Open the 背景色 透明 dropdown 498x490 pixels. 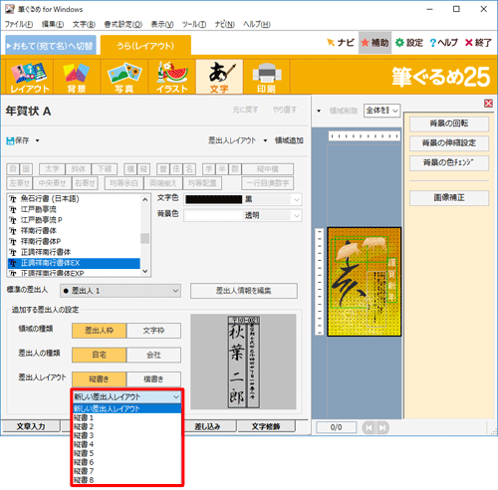pos(243,216)
